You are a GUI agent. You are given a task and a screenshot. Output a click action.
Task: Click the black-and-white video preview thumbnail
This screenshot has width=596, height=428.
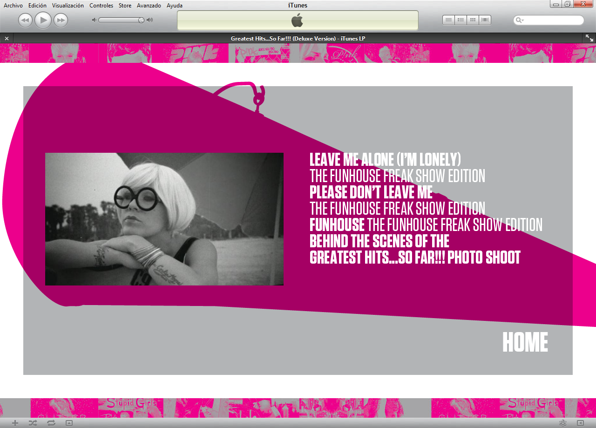[x=164, y=219]
